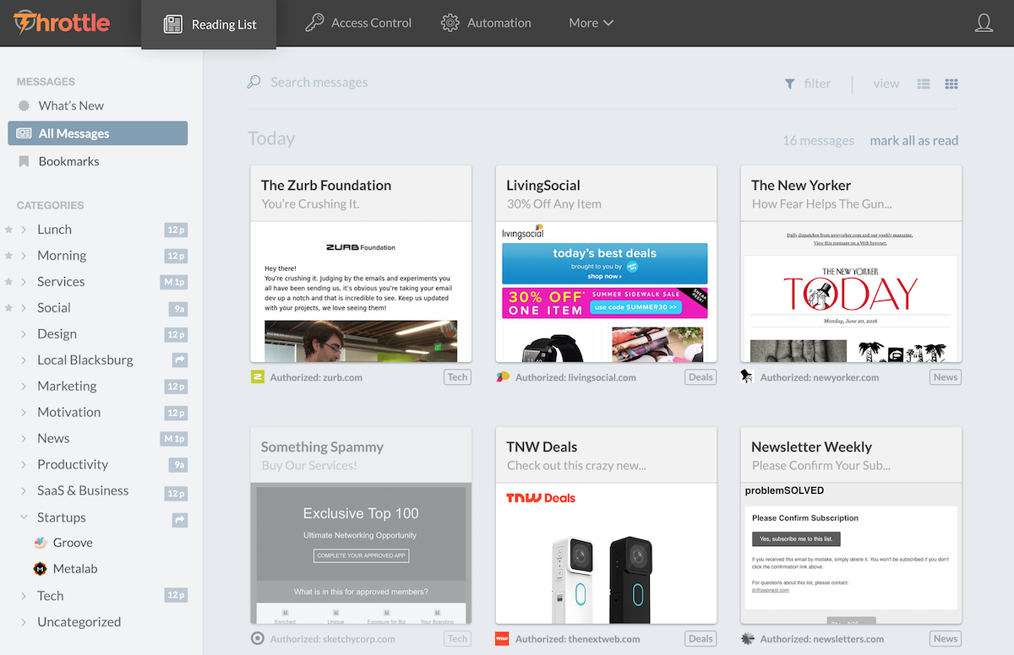Screen dimensions: 1014x655
Task: Click the Metalab sender icon
Action: click(41, 569)
